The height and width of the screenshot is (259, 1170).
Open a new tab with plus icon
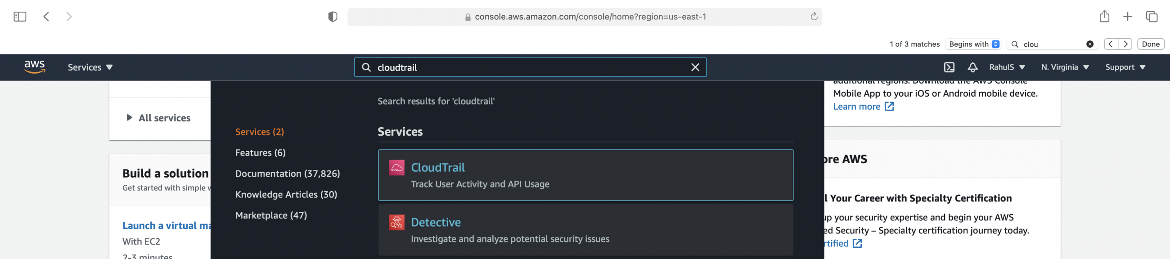[1128, 16]
